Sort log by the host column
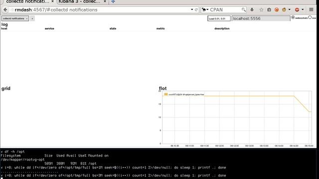The image size is (319, 179). coord(4,29)
